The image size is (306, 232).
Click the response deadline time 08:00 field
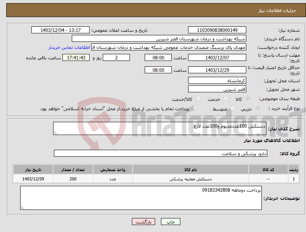point(158,57)
